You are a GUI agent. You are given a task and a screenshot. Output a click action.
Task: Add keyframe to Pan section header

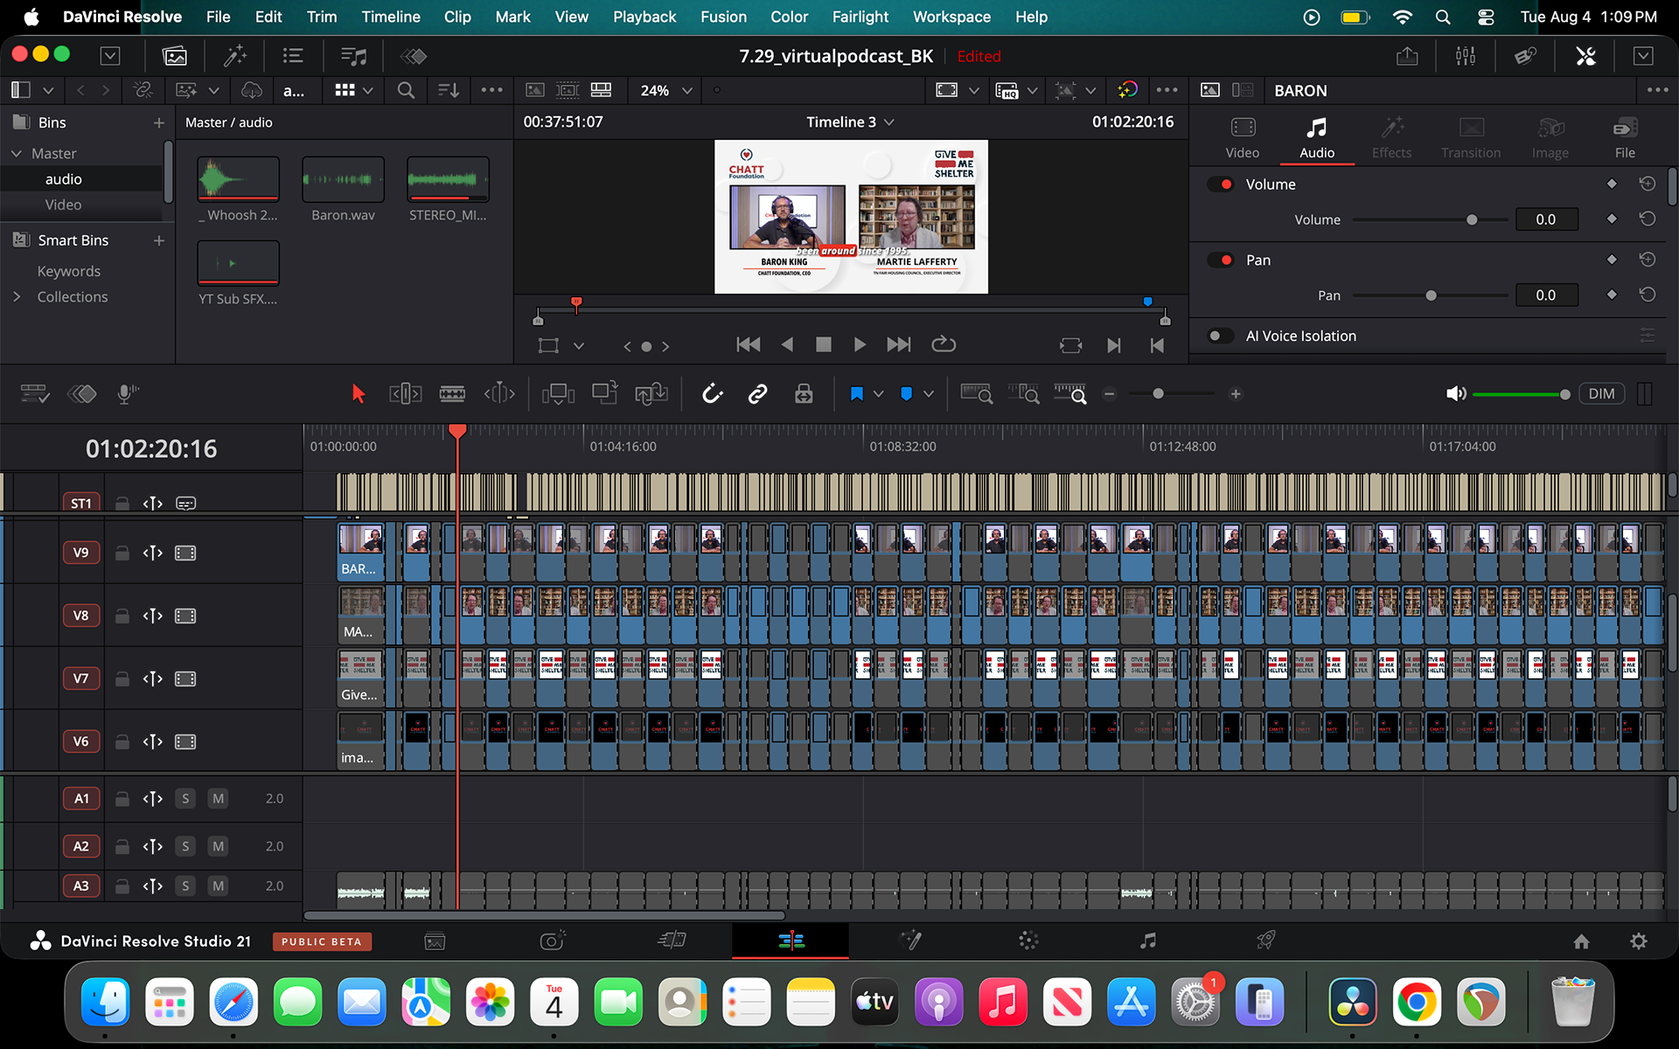1612,261
